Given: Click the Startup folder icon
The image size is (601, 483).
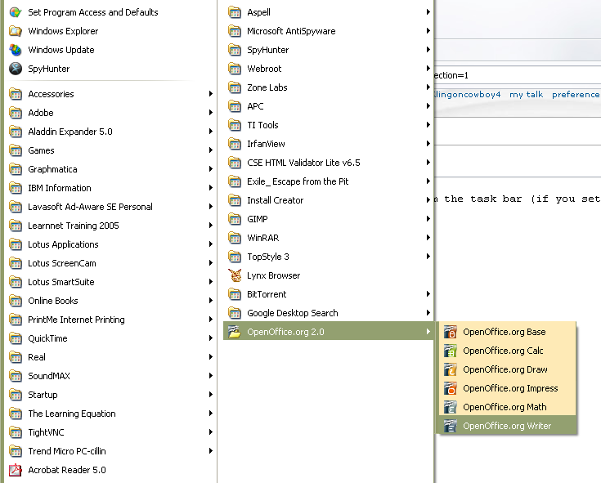Looking at the screenshot, I should [16, 395].
